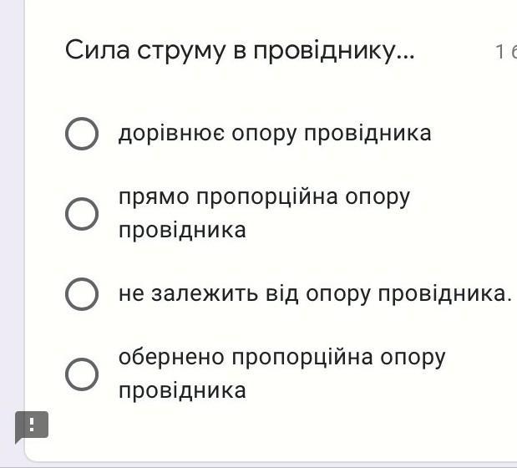Select the radio button for "дорівнює опору провідника"
The height and width of the screenshot is (468, 517).
pyautogui.click(x=82, y=134)
